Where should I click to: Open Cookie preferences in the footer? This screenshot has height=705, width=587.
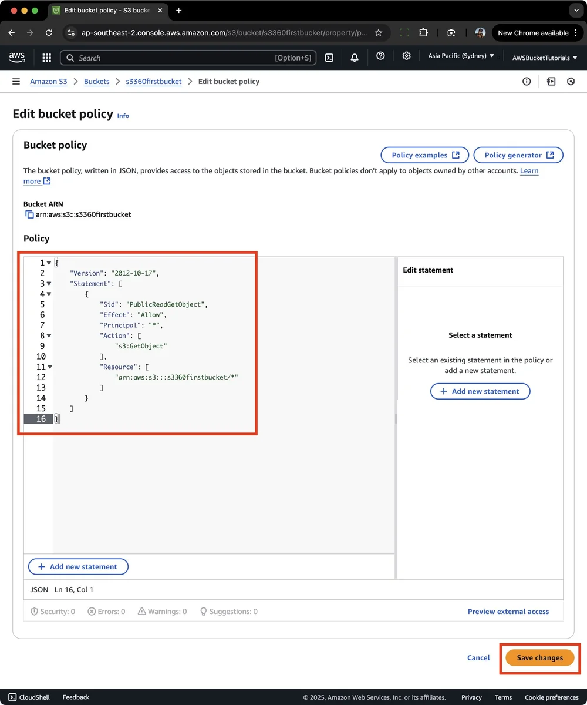(551, 697)
